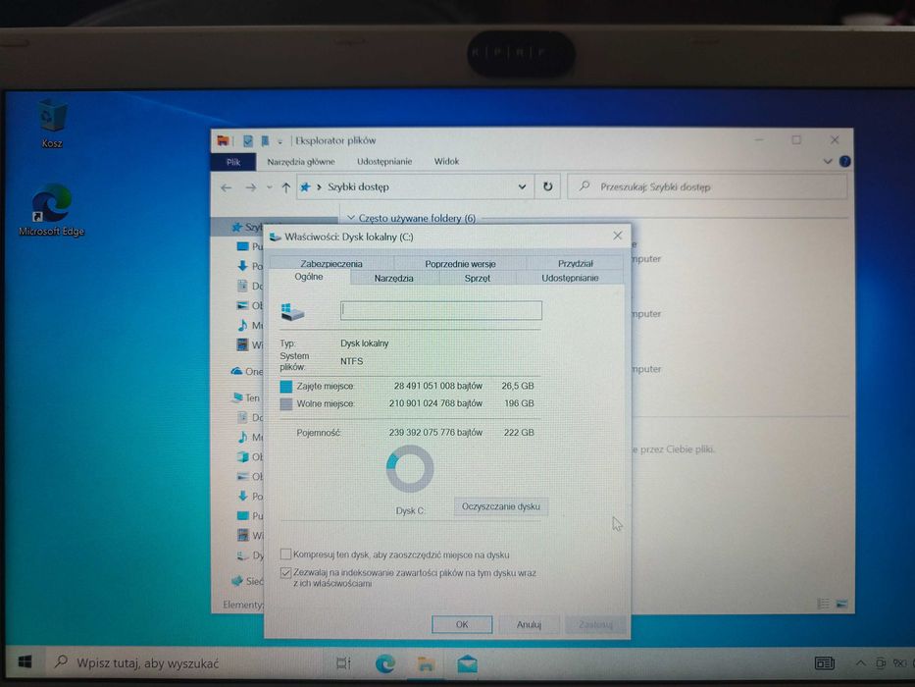Switch Explorer to details view icon
This screenshot has height=687, width=915.
tap(823, 604)
